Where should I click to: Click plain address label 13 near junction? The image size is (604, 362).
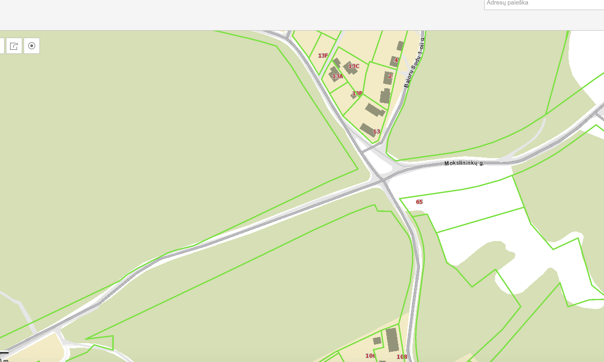376,131
